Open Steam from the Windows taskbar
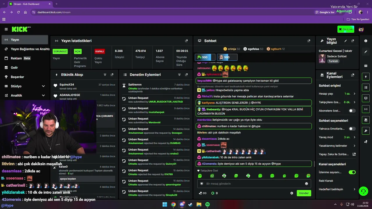 click(x=190, y=204)
